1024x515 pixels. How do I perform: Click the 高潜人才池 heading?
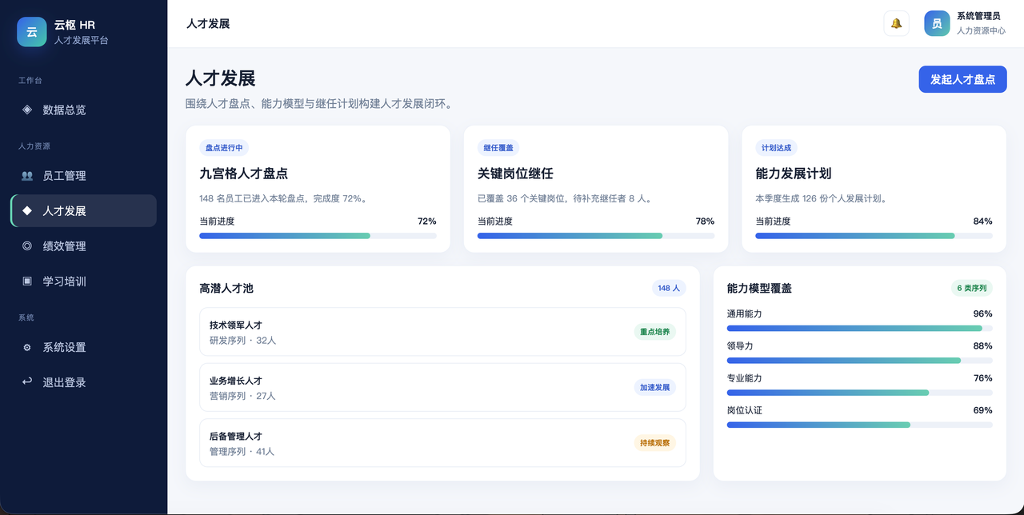click(226, 288)
